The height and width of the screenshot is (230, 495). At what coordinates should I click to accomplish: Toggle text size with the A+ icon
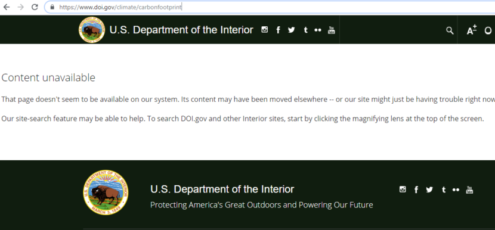click(472, 30)
